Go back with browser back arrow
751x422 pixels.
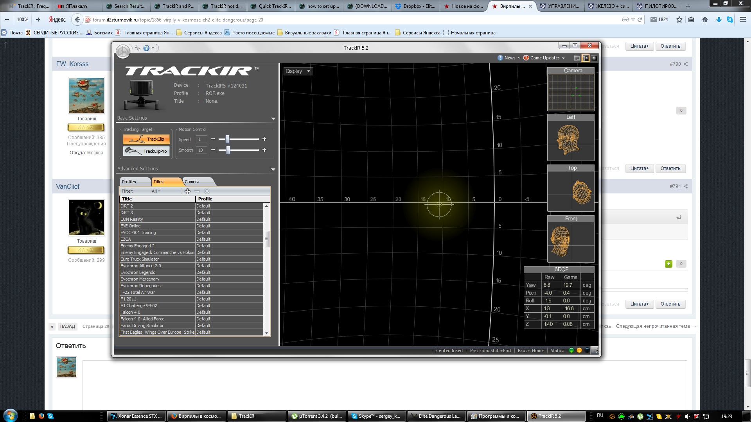[x=77, y=20]
